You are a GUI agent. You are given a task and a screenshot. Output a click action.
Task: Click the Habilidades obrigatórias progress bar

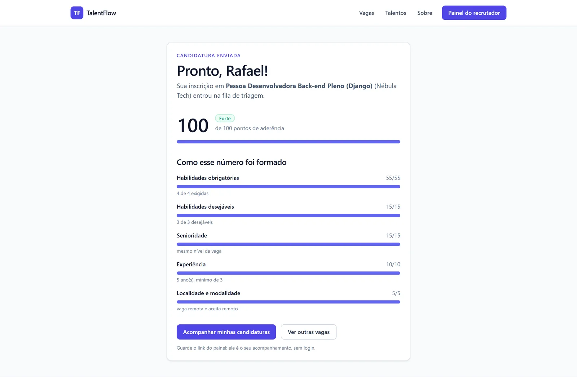point(288,186)
